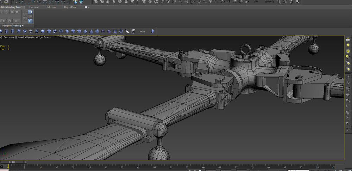Screen dimensions: 352x171
Task: Click the Spring object icon
Action: click(133, 31)
